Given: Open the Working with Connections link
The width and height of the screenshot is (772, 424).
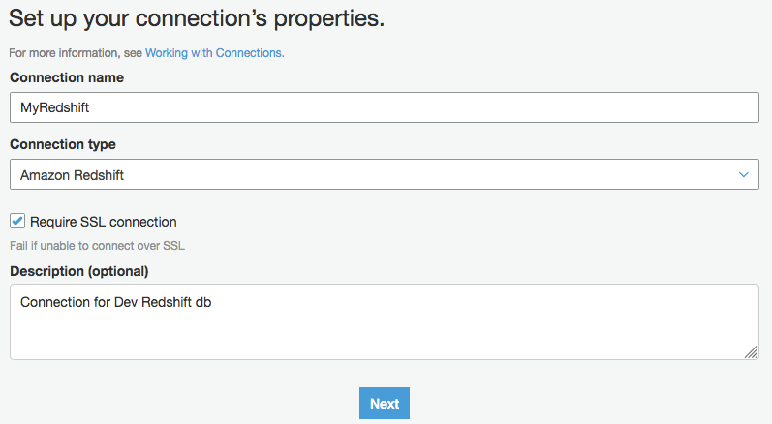Looking at the screenshot, I should [214, 53].
